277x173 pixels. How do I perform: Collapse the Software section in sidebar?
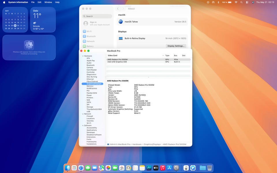point(83,125)
